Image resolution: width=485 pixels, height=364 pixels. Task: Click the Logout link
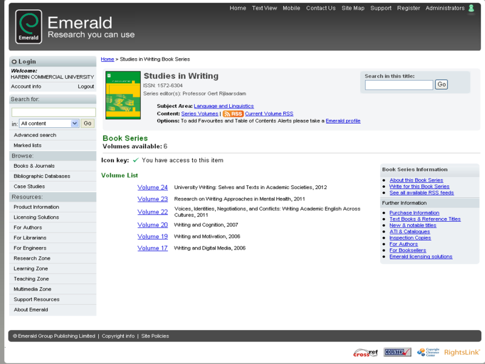click(85, 87)
